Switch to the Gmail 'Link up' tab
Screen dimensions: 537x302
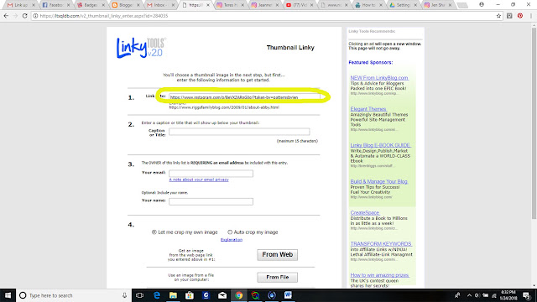tap(20, 5)
